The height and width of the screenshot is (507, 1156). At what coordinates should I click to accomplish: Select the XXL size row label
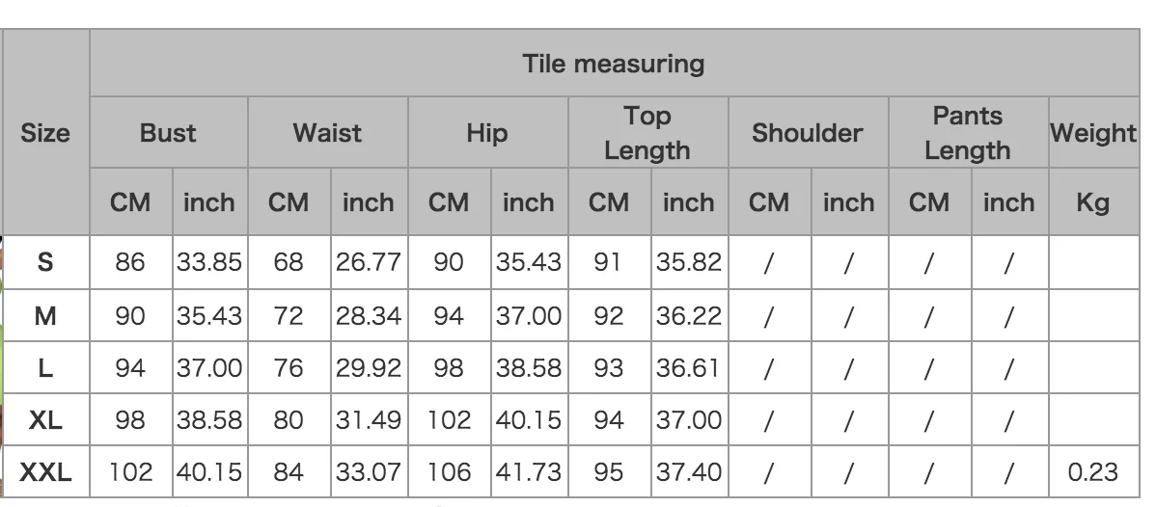point(45,471)
